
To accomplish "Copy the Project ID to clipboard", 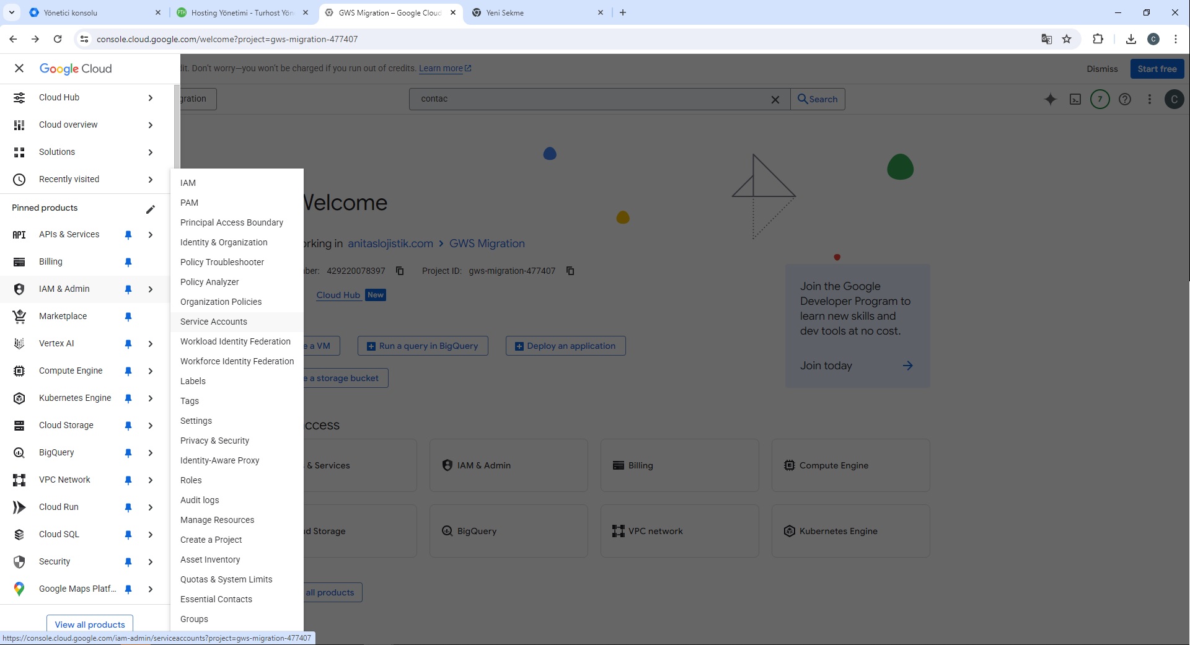I will tap(570, 271).
